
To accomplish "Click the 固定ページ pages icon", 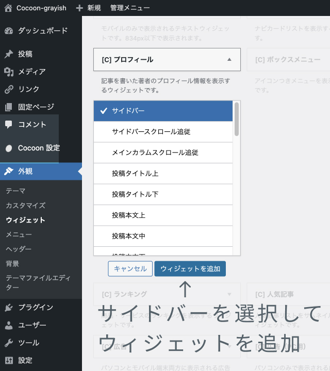I will [9, 107].
